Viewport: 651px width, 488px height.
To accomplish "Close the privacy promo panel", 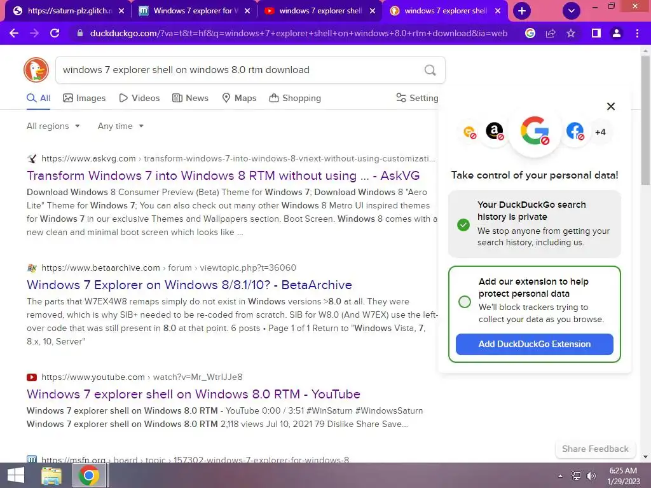I will coord(611,107).
